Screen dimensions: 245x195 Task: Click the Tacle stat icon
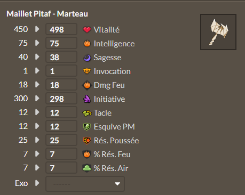(x=87, y=113)
